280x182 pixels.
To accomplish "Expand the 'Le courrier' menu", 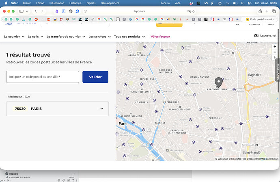I will pos(14,37).
